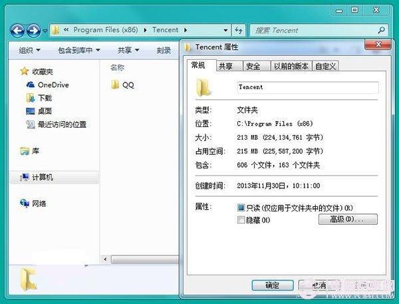Screen dimensions: 399x304
Task: Click the search Tencent input field
Action: click(x=315, y=31)
